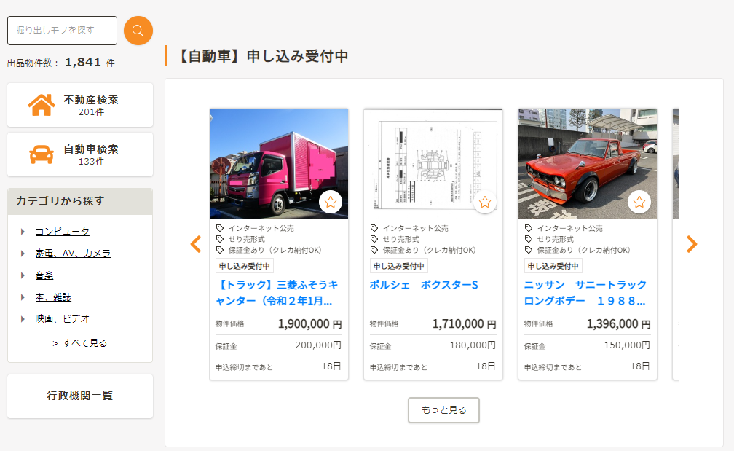Click 申し込み受付中 badge on Sunny Truck card
Screen dimensions: 734x451
pos(553,266)
